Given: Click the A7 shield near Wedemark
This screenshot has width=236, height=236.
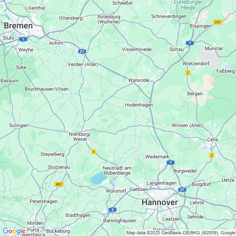Looking at the screenshot, I should point(170,162).
